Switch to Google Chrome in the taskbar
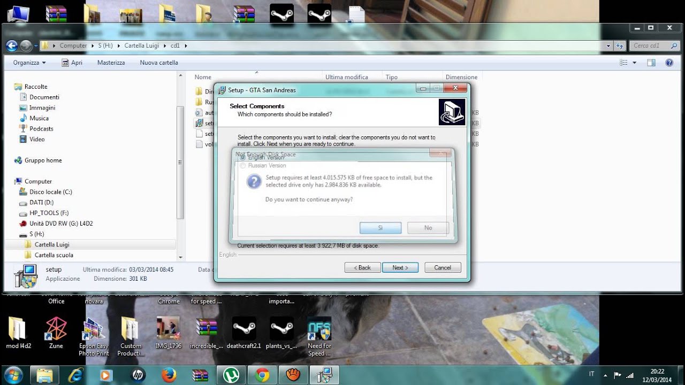Viewport: 685px width, 385px height. tap(262, 375)
